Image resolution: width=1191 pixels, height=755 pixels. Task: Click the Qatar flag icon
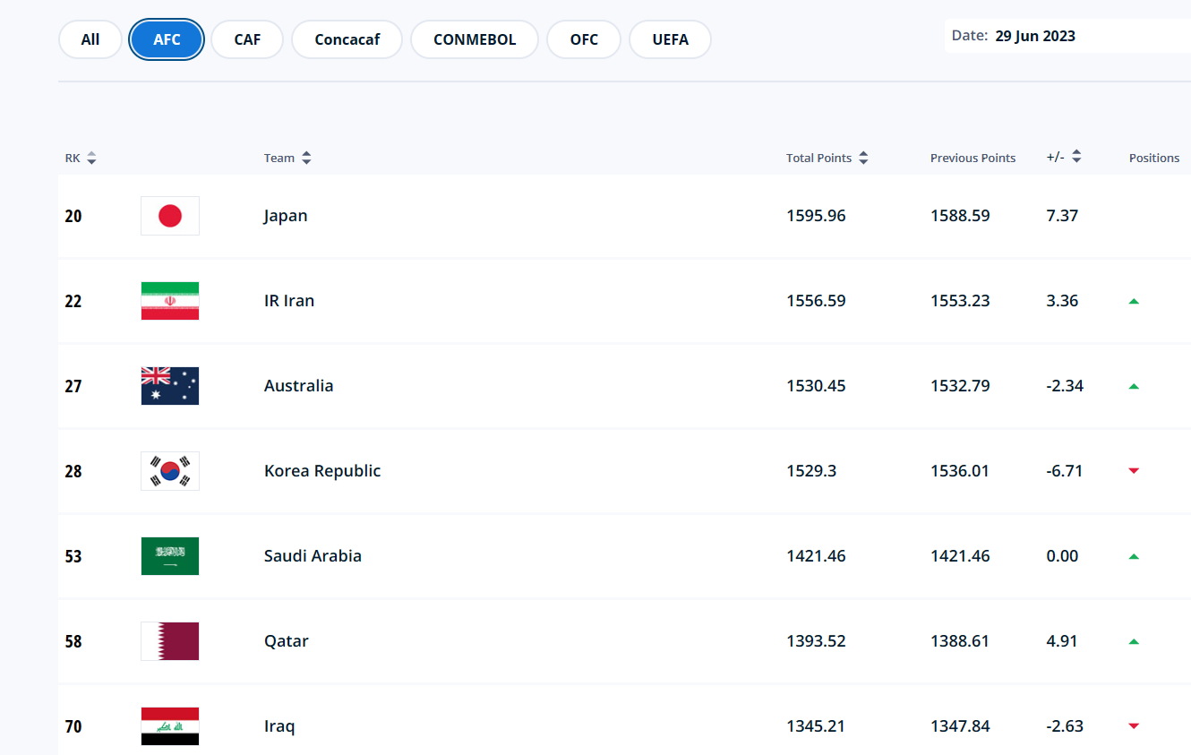tap(170, 641)
